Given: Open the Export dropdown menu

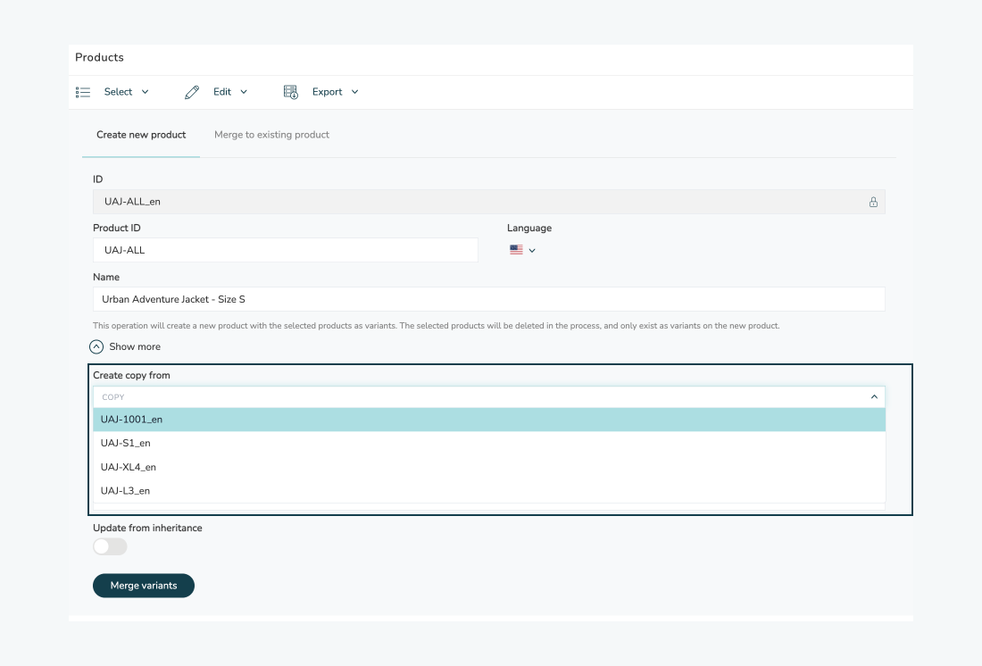Looking at the screenshot, I should [x=335, y=92].
